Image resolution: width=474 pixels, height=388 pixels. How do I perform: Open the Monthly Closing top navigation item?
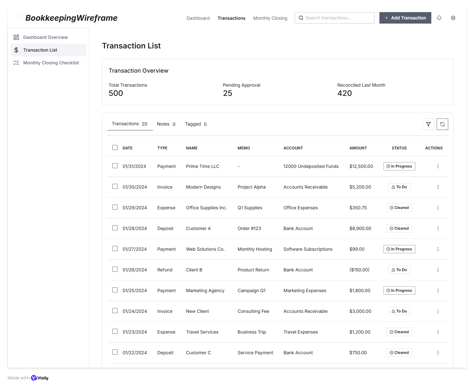(270, 18)
